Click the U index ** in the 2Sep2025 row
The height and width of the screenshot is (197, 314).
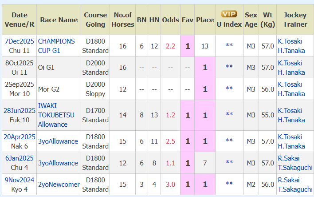point(229,88)
